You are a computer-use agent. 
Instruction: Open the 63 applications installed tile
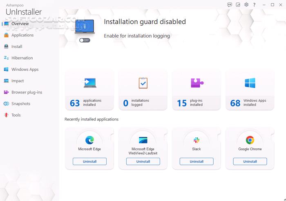tap(89, 91)
